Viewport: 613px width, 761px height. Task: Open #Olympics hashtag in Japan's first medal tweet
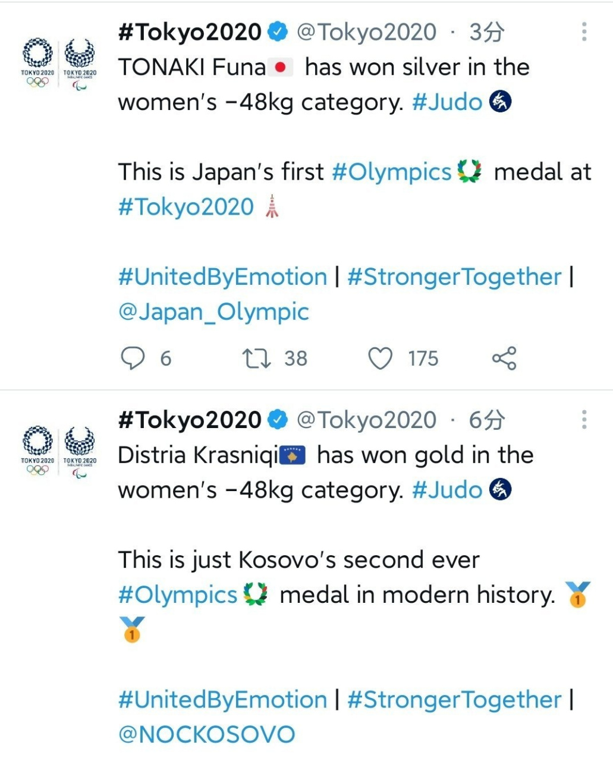pyautogui.click(x=392, y=172)
